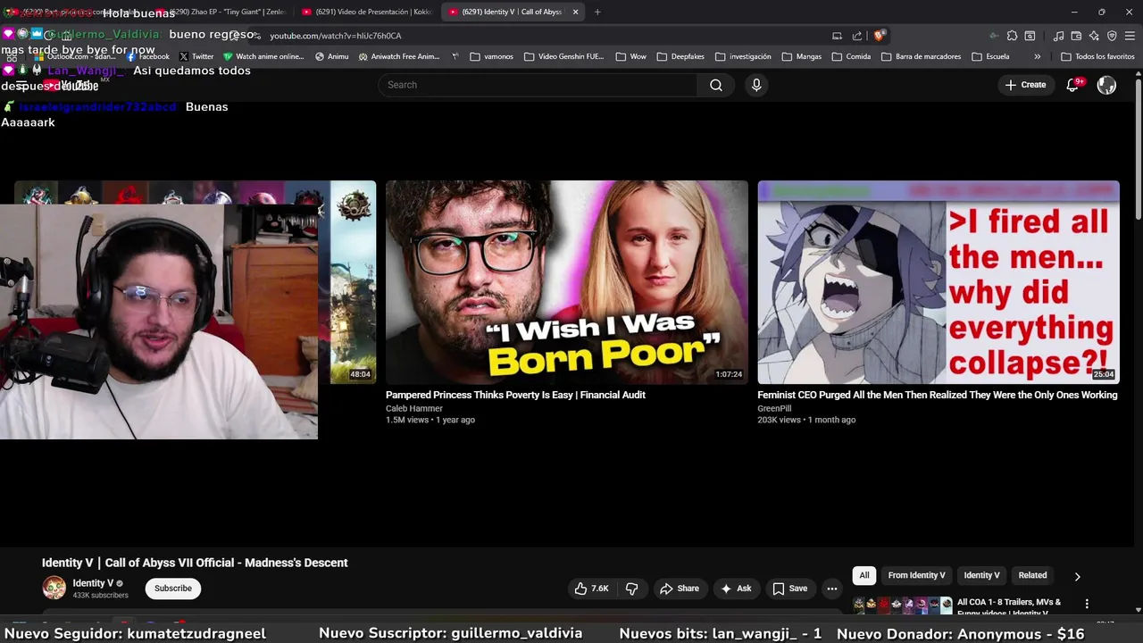Image resolution: width=1143 pixels, height=643 pixels.
Task: Switch to the Zhao EP Tiny Giant tab
Action: pos(223,12)
